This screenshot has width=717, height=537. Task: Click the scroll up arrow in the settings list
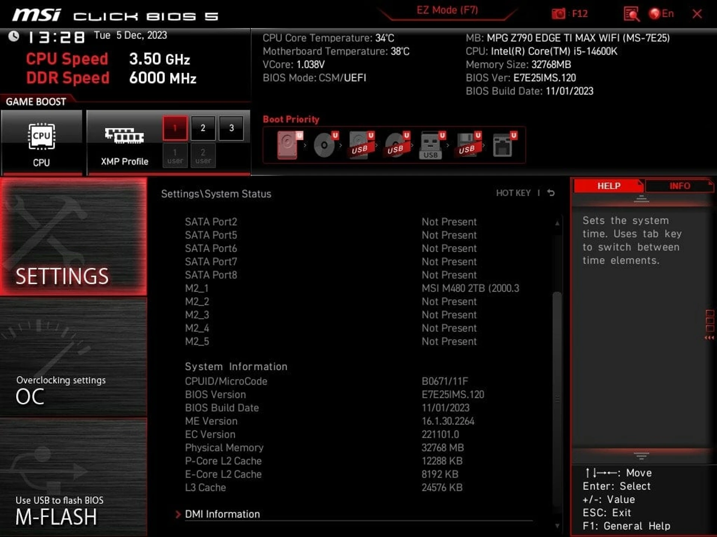pos(557,223)
